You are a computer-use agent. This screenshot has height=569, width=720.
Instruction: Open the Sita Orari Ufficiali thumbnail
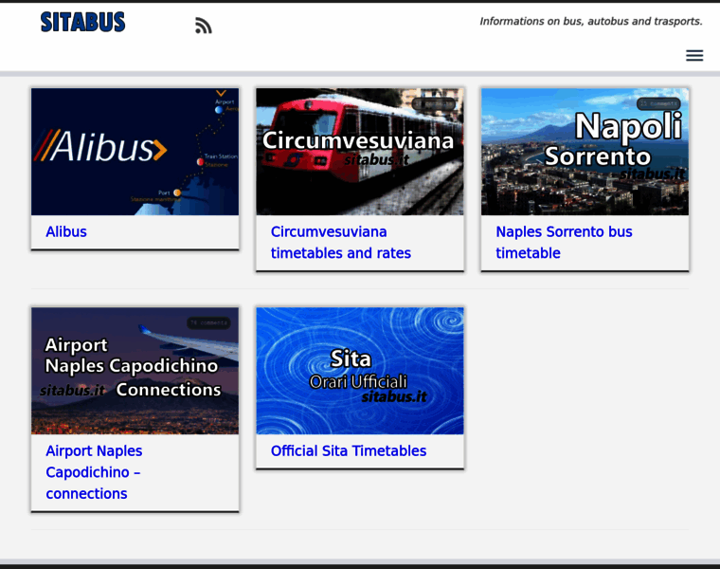point(360,371)
